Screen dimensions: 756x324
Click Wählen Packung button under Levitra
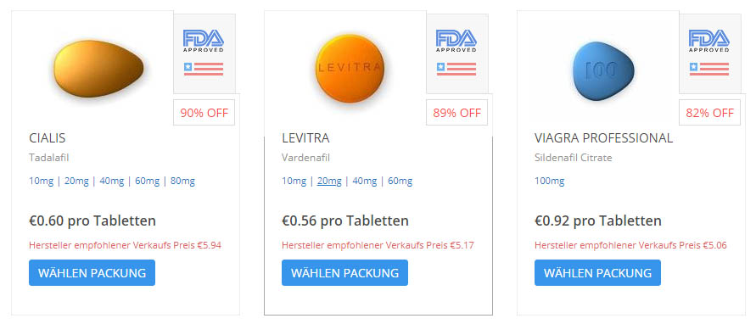(344, 273)
